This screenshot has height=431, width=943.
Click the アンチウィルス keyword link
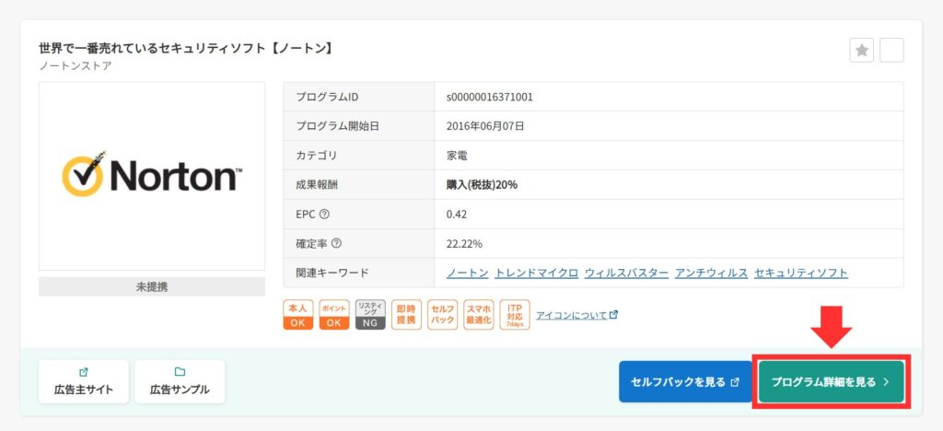click(712, 273)
